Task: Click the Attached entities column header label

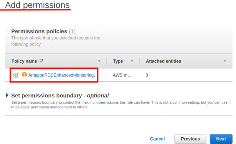Action: pos(163,61)
